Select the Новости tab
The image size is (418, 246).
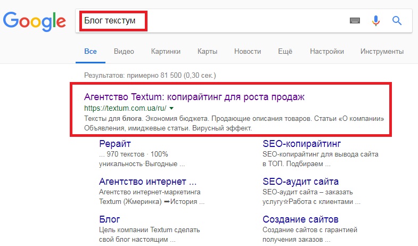point(248,52)
